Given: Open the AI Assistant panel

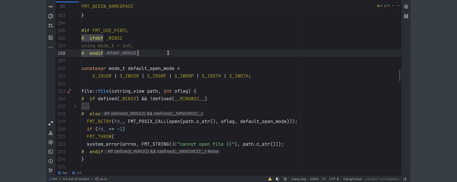Looking at the screenshot, I should pos(406,6).
